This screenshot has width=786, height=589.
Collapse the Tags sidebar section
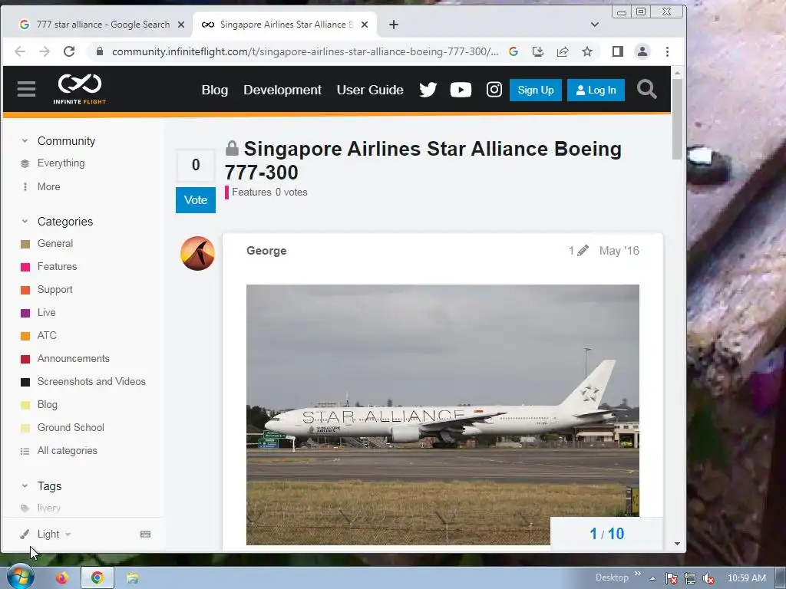[25, 485]
